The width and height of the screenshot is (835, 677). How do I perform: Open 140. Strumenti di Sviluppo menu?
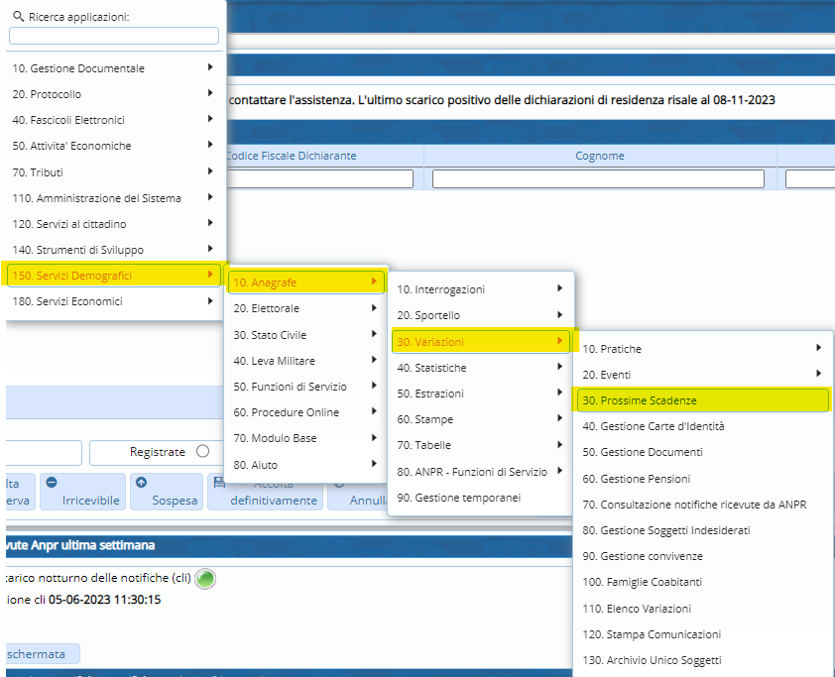pyautogui.click(x=113, y=250)
